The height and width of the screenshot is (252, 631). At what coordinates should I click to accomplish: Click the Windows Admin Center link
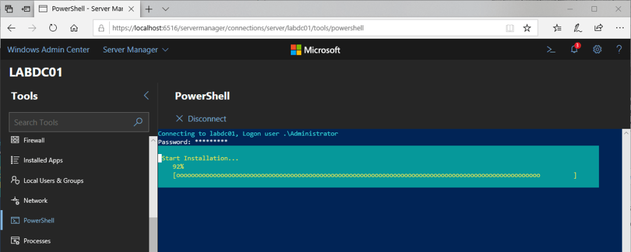click(48, 50)
